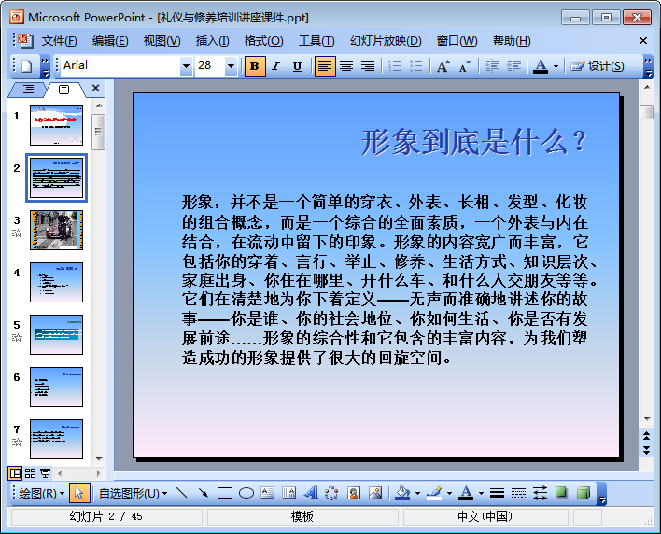Select the Oval drawing tool
Viewport: 661px width, 534px height.
point(246,493)
